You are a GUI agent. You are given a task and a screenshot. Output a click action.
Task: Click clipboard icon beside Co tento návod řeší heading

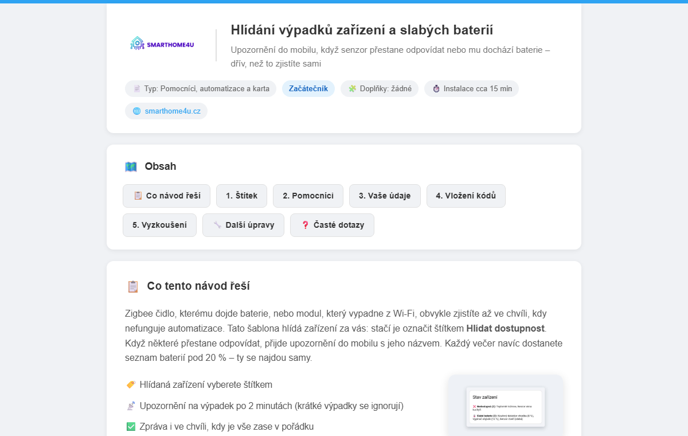pos(133,286)
